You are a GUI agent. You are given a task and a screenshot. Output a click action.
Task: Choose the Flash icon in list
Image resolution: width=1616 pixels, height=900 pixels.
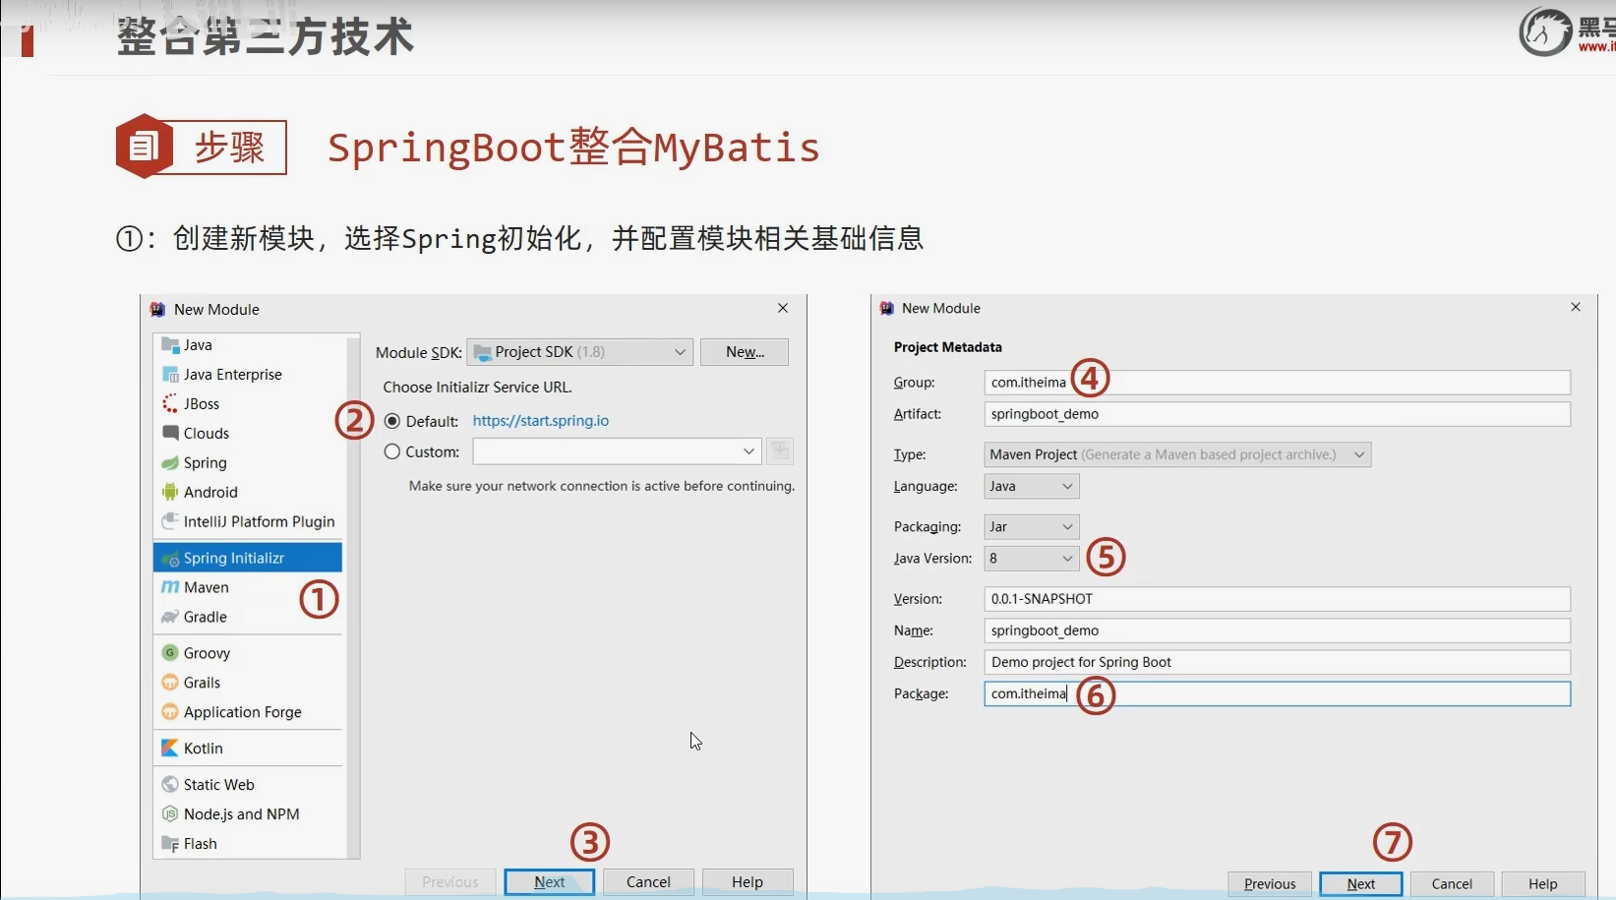pos(170,844)
